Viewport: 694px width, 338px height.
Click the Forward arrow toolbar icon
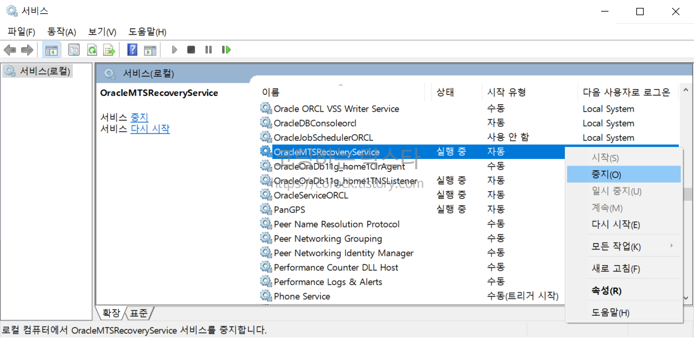pyautogui.click(x=27, y=50)
